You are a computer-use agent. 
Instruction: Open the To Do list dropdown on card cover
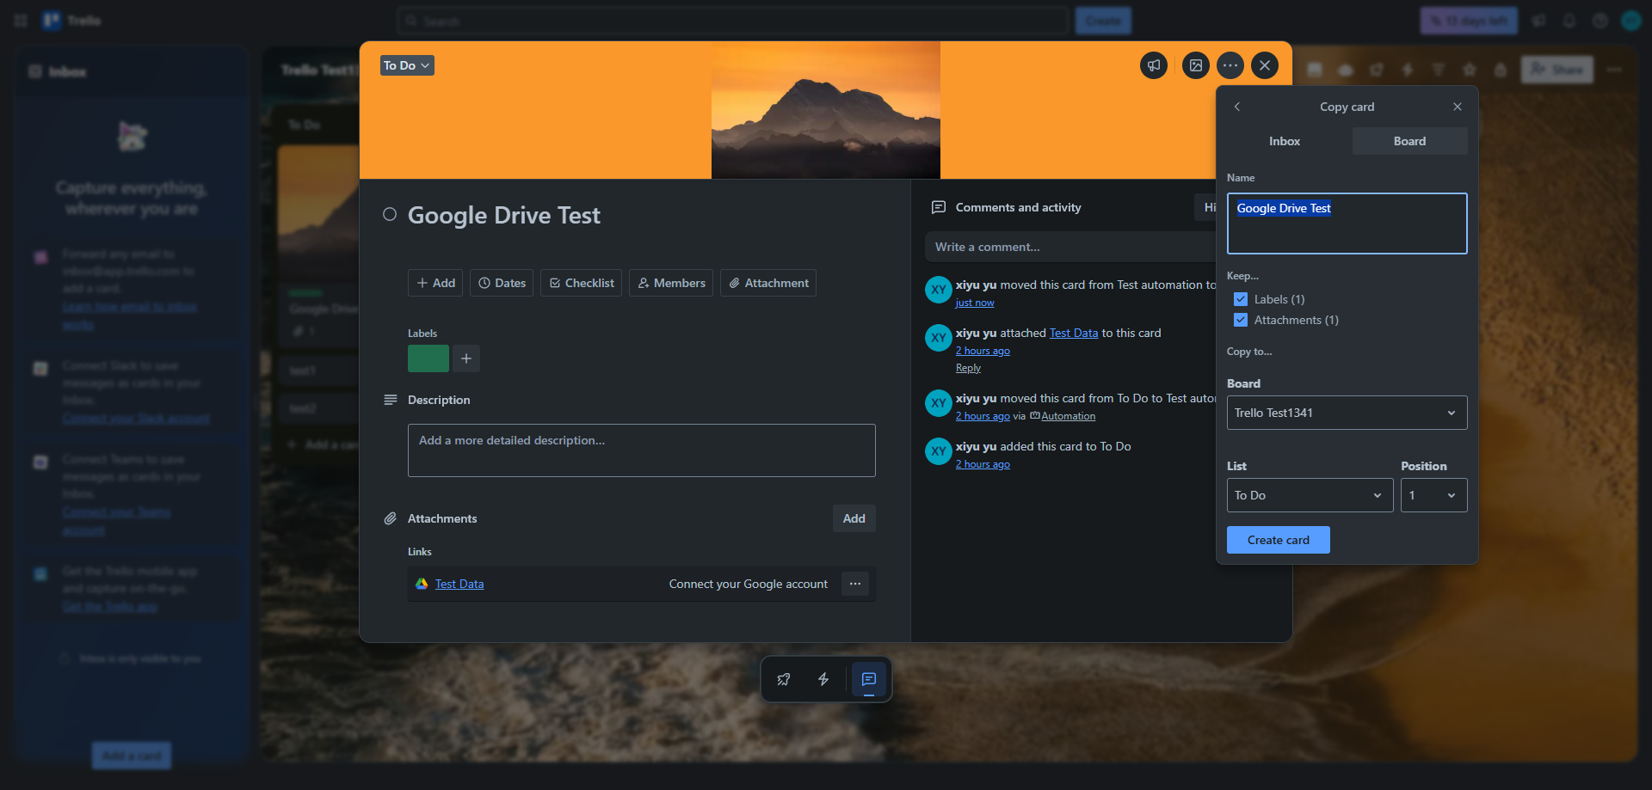point(407,65)
